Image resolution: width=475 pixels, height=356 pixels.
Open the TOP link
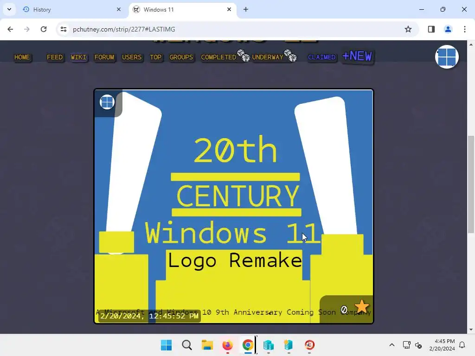156,57
